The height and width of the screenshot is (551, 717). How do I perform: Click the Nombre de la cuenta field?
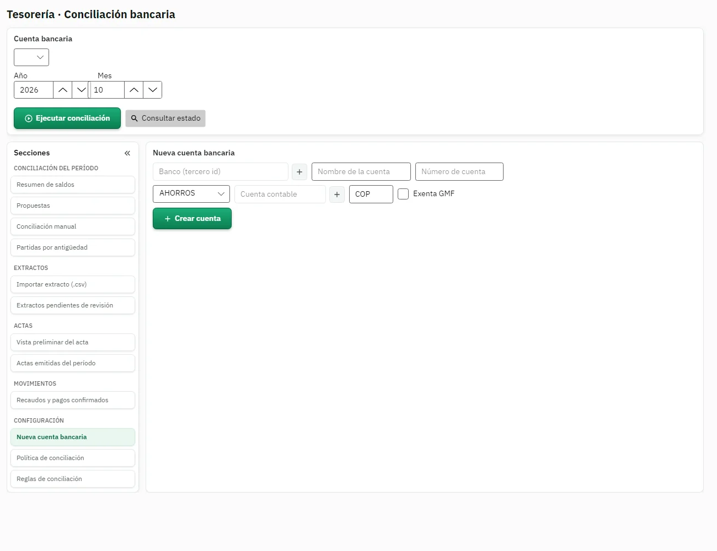[x=361, y=172]
